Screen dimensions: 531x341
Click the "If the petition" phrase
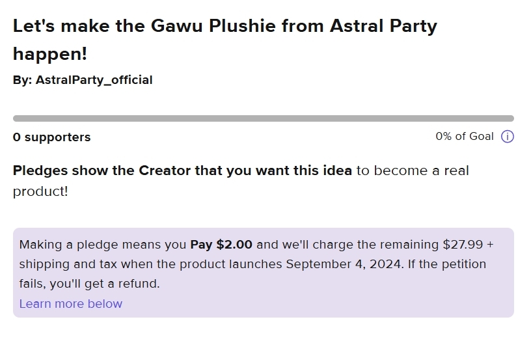(447, 264)
